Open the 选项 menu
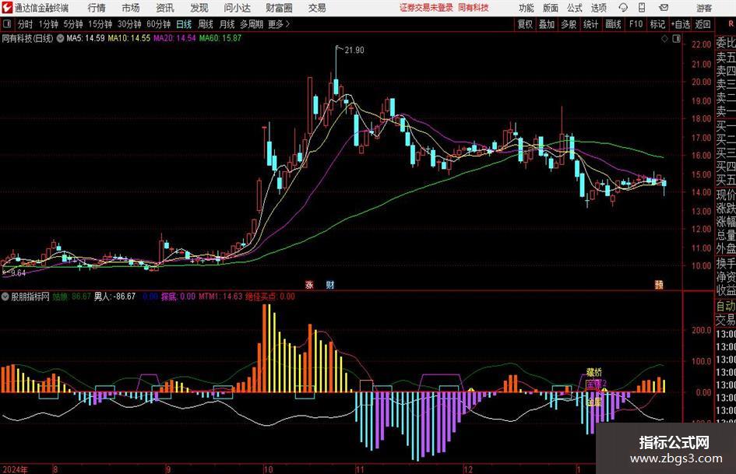 tap(598, 8)
